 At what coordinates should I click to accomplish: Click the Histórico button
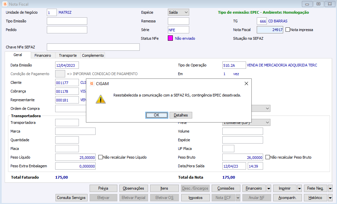[315, 198]
